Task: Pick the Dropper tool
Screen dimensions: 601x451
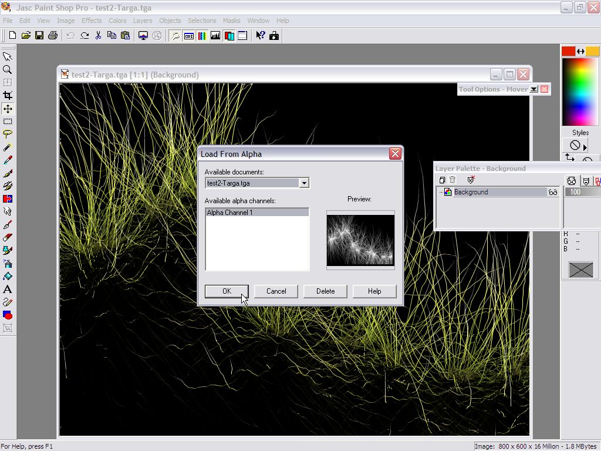Action: click(x=8, y=160)
